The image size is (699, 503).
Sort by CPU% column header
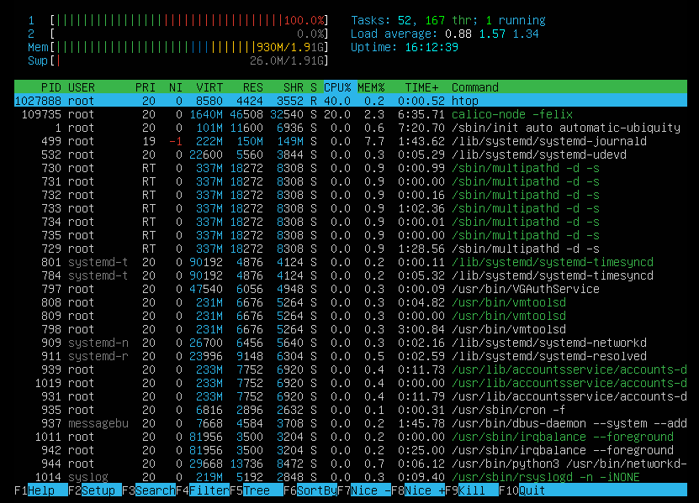(336, 87)
